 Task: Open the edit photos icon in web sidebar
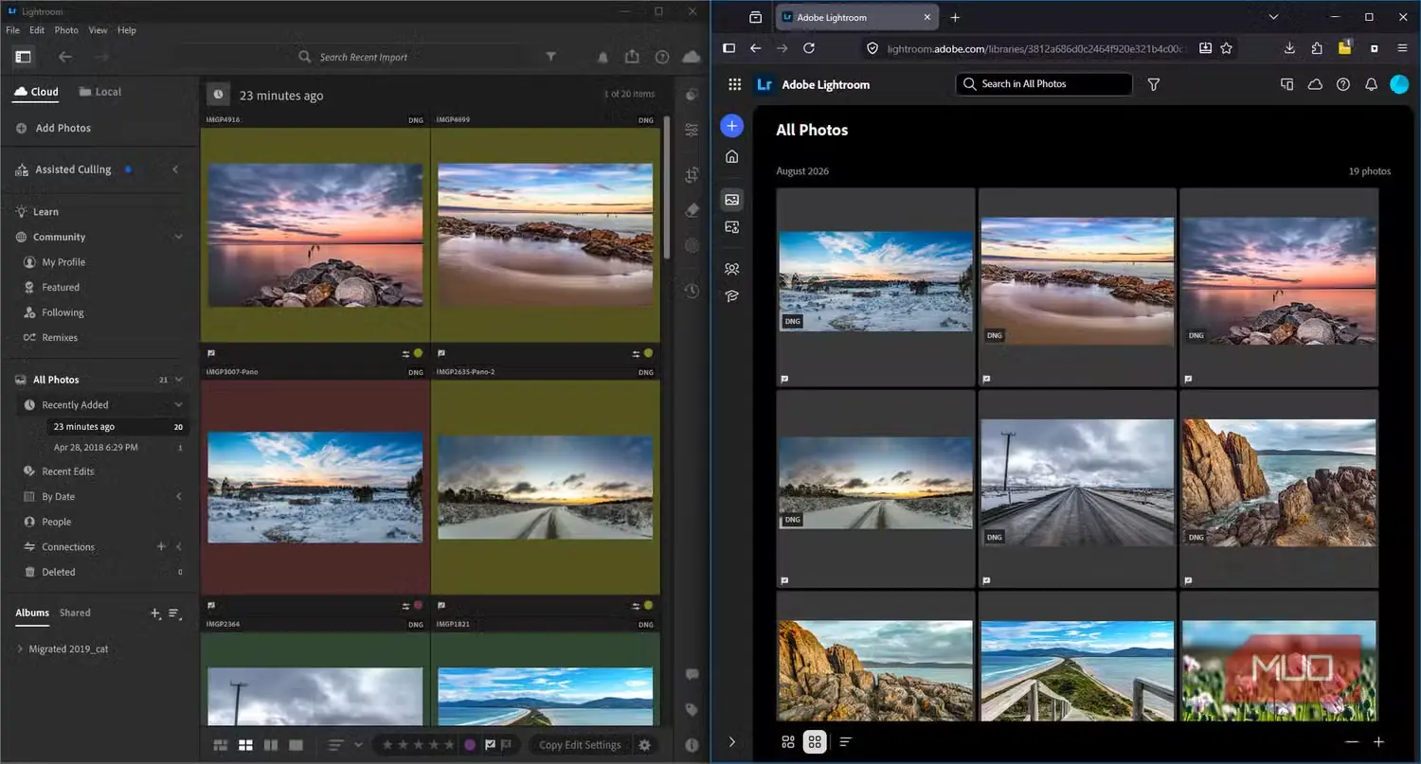pos(731,227)
